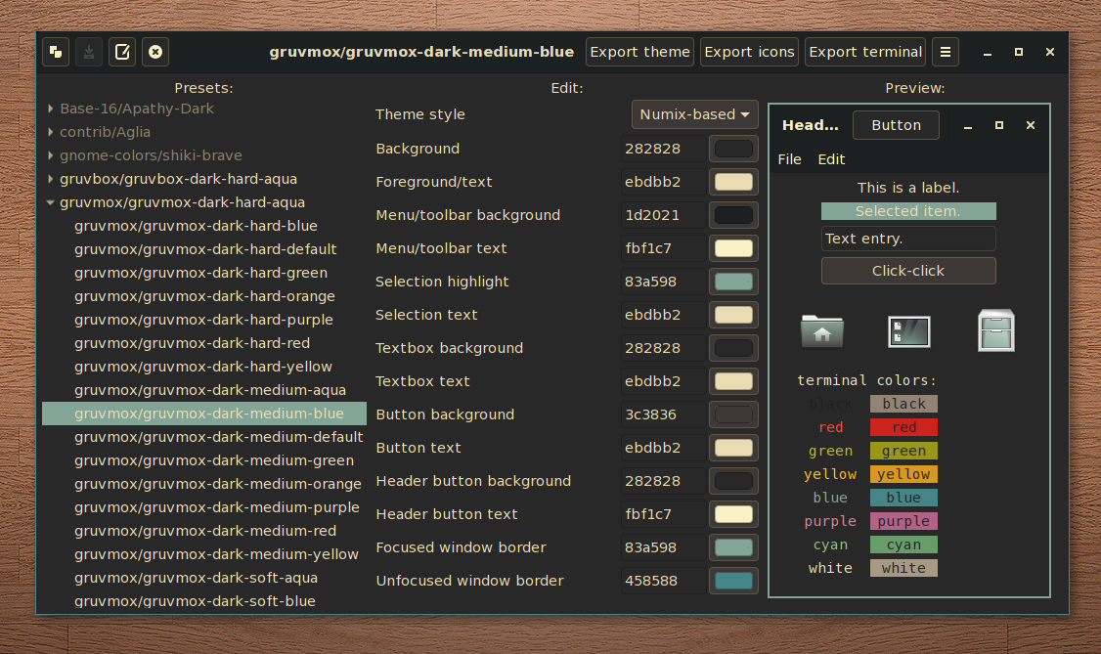Click the Menu/toolbar background color swatch
The image size is (1101, 654).
(733, 215)
